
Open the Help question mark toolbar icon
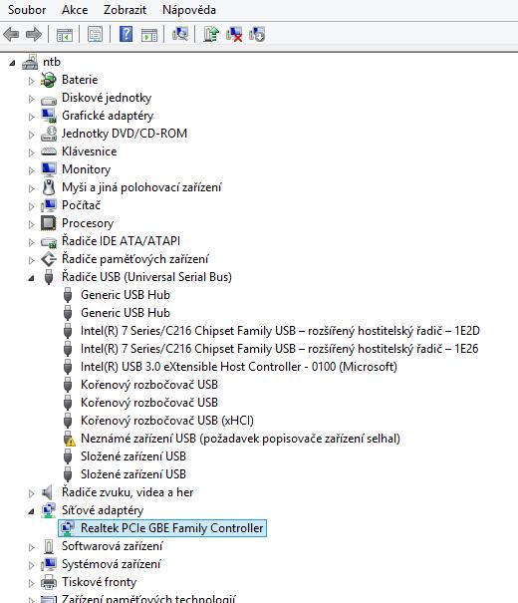tap(126, 34)
